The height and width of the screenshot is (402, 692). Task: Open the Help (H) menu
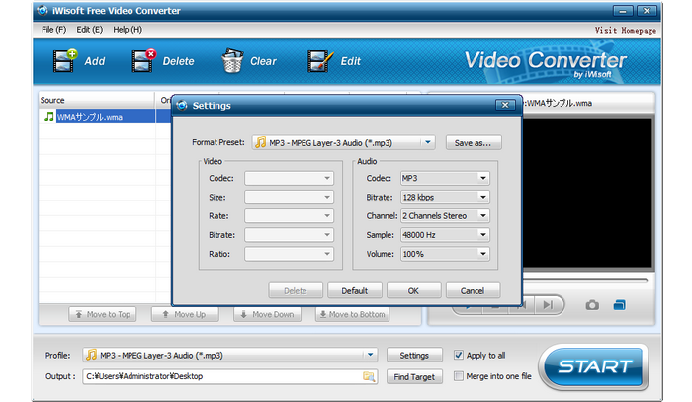pos(128,30)
